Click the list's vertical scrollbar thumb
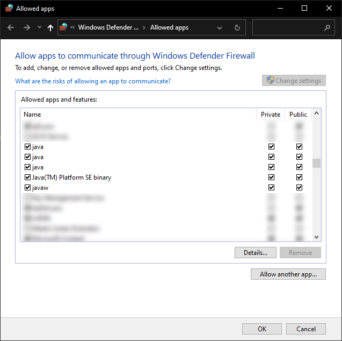Image resolution: width=342 pixels, height=341 pixels. point(316,163)
